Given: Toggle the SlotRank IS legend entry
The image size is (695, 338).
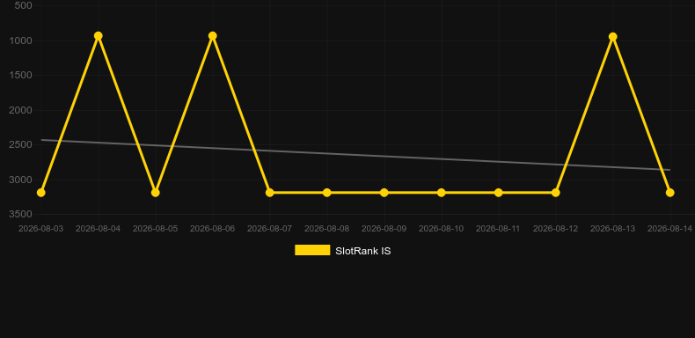Looking at the screenshot, I should 342,251.
